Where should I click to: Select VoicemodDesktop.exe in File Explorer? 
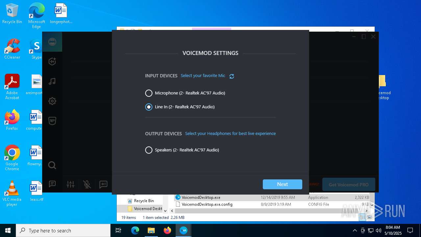click(201, 197)
